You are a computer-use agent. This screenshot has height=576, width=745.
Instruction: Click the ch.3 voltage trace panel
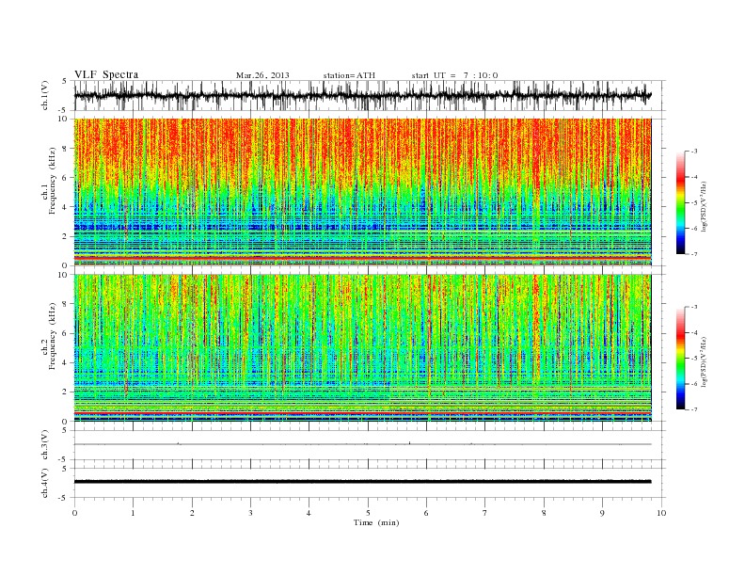pos(369,445)
